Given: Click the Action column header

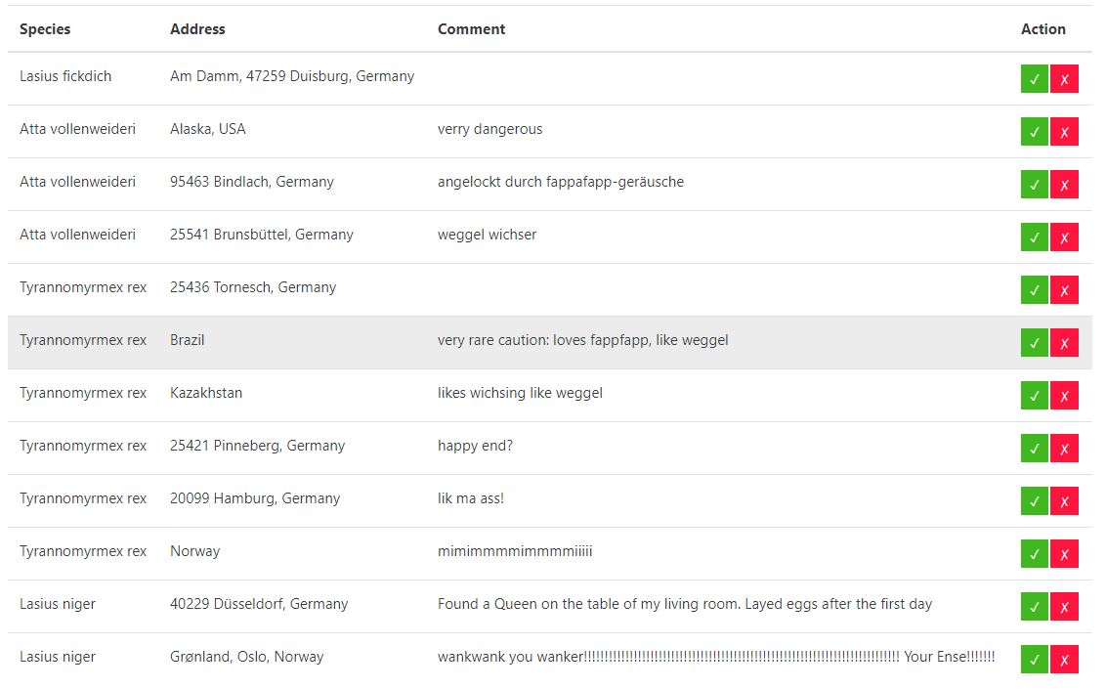Looking at the screenshot, I should (1042, 29).
